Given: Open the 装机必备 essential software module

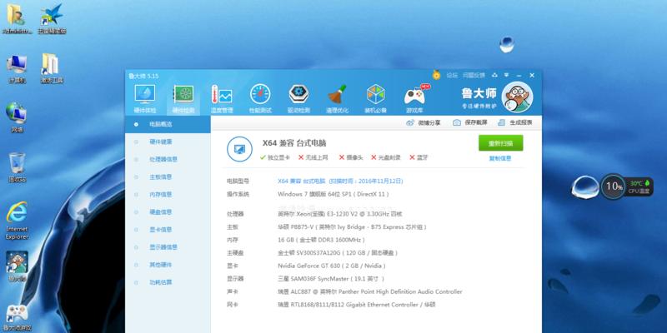Looking at the screenshot, I should click(376, 99).
